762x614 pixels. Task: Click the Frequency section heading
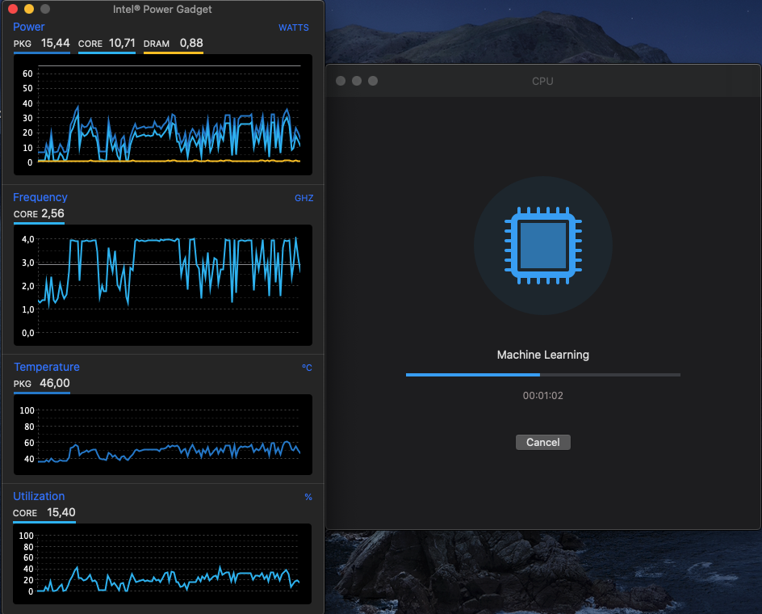click(40, 197)
